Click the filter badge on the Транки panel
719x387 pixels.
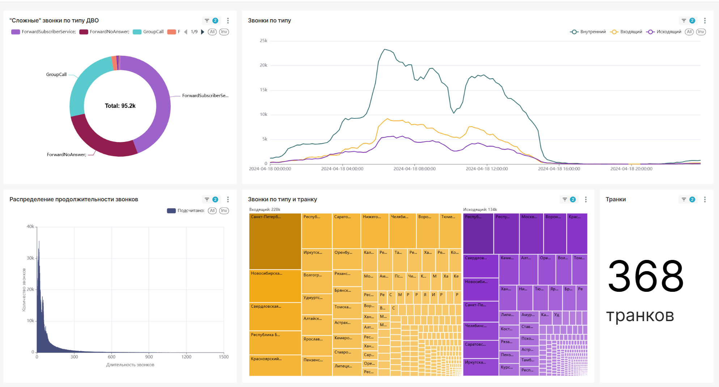click(x=688, y=199)
